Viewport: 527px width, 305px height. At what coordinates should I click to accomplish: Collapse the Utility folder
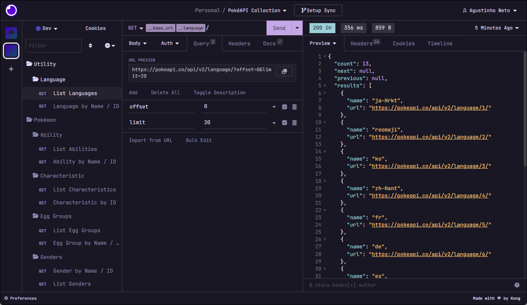tap(41, 64)
